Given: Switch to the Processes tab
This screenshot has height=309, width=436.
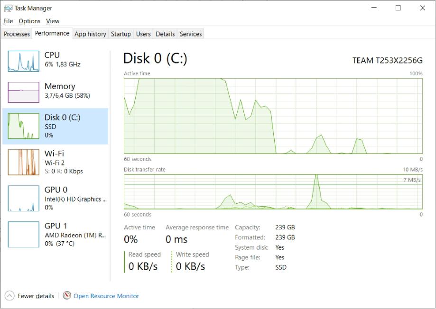Looking at the screenshot, I should 17,34.
